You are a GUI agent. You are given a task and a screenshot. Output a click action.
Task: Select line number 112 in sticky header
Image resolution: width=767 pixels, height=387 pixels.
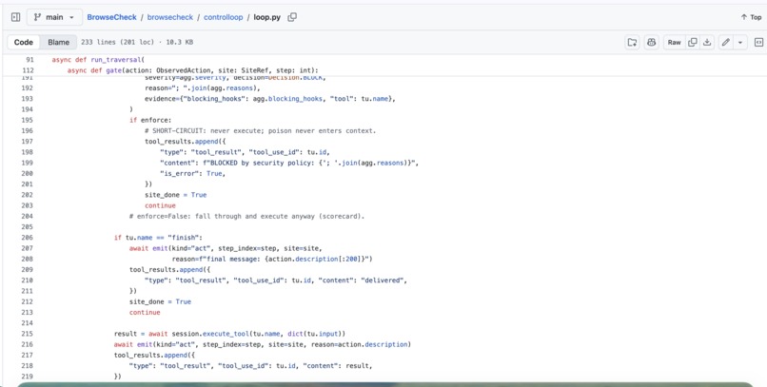coord(28,70)
